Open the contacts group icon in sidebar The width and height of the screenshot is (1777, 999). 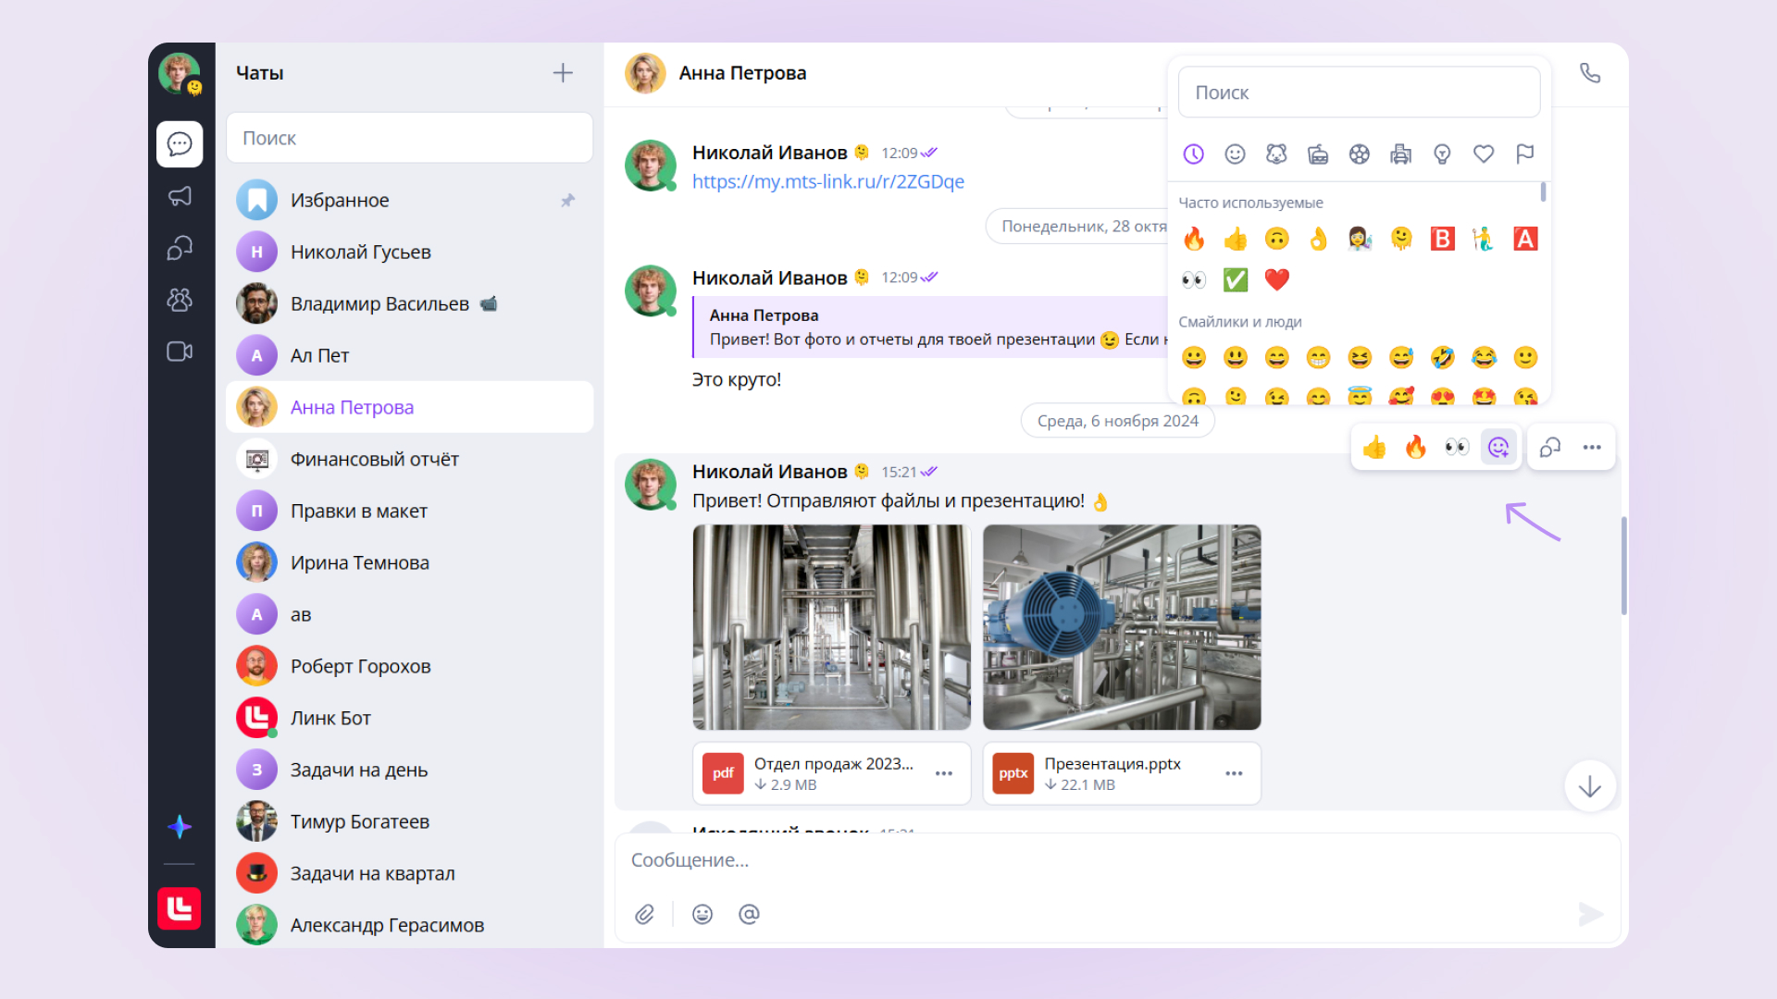pos(180,300)
